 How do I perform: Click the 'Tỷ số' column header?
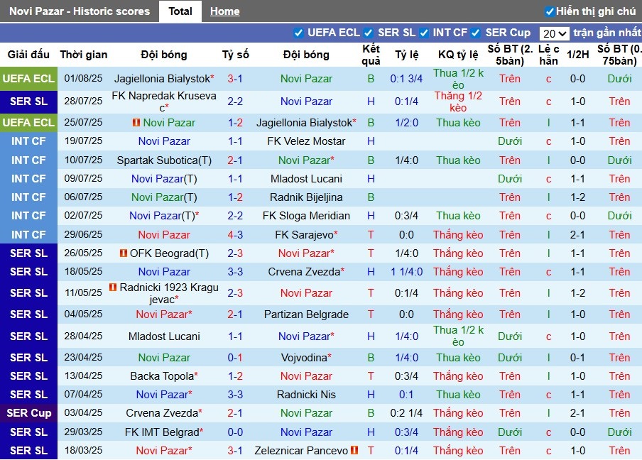[235, 55]
